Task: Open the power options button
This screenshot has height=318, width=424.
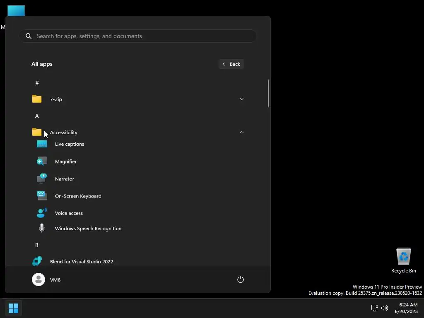Action: [241, 279]
